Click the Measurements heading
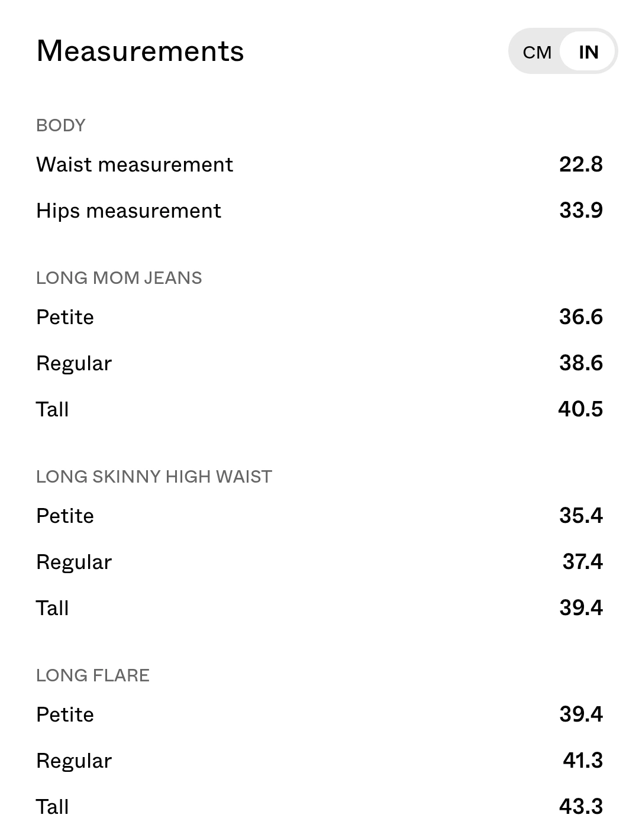The image size is (639, 831). click(140, 51)
